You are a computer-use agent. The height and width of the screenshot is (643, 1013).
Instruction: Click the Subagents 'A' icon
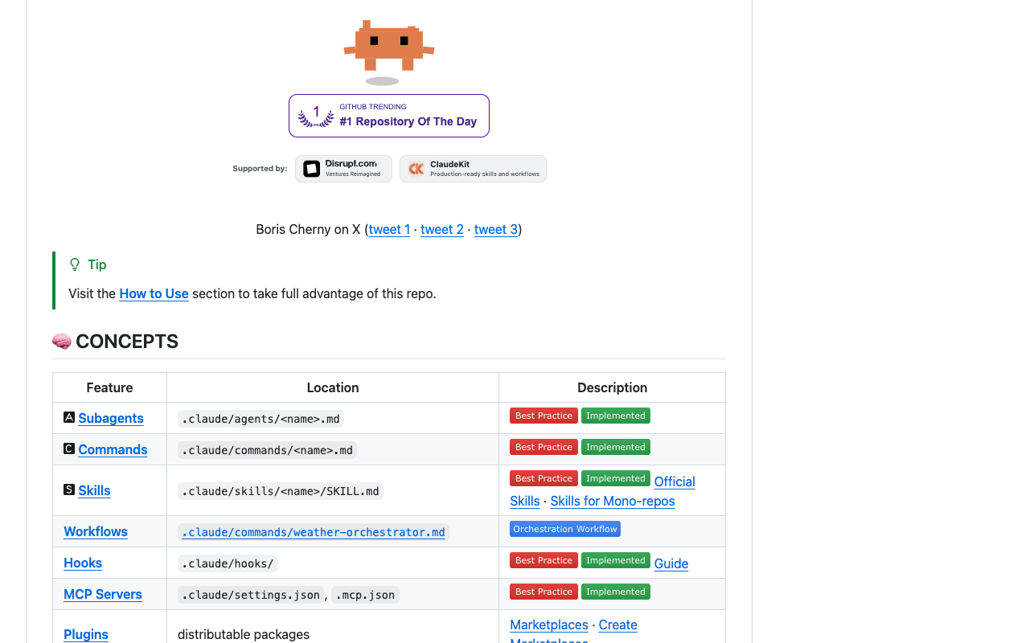coord(69,417)
